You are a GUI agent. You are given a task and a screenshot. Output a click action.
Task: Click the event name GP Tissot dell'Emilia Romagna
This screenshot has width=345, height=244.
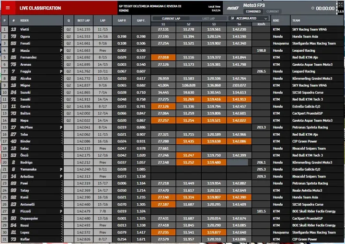click(x=150, y=8)
